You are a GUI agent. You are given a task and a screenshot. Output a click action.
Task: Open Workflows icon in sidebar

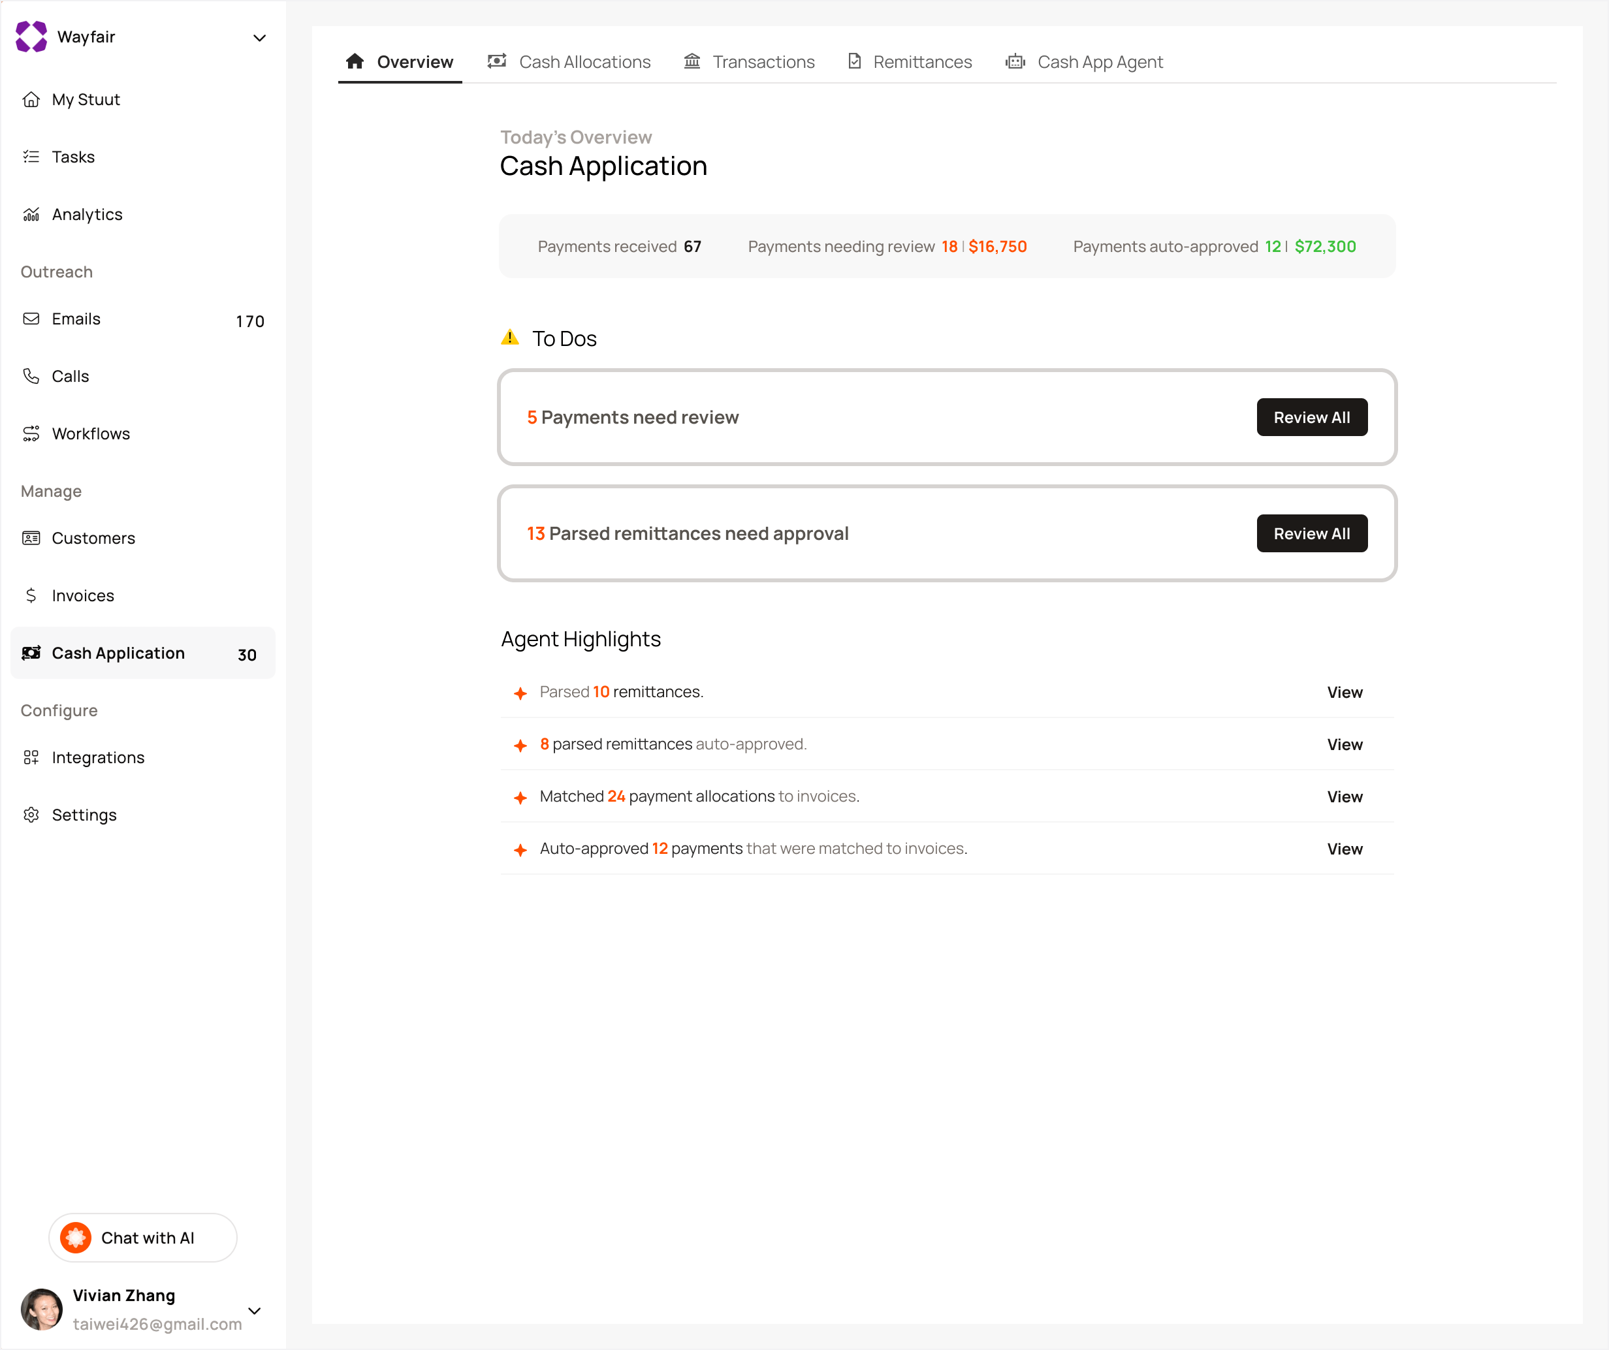click(x=31, y=433)
